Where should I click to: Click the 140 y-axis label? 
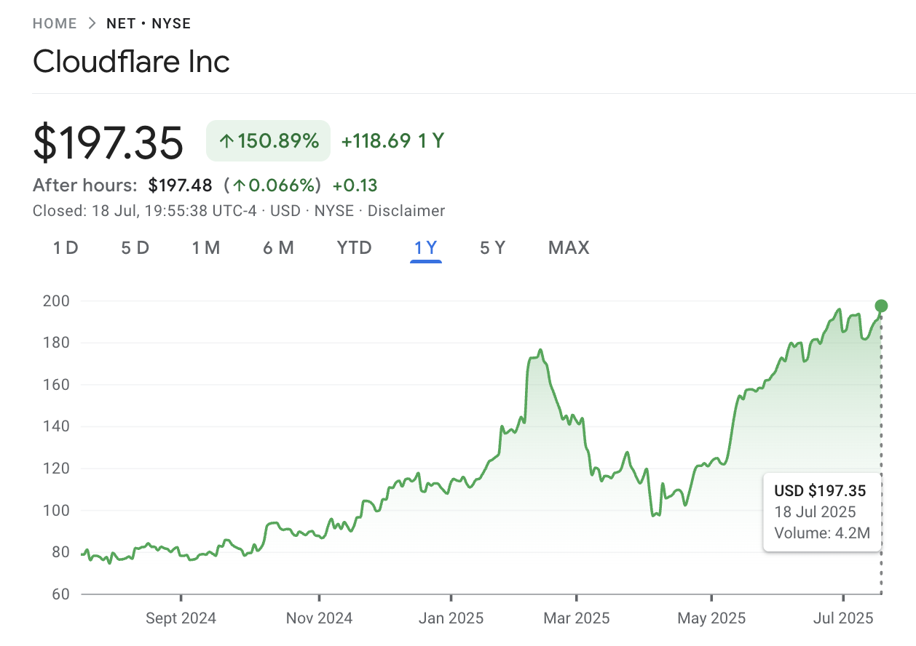(x=57, y=426)
